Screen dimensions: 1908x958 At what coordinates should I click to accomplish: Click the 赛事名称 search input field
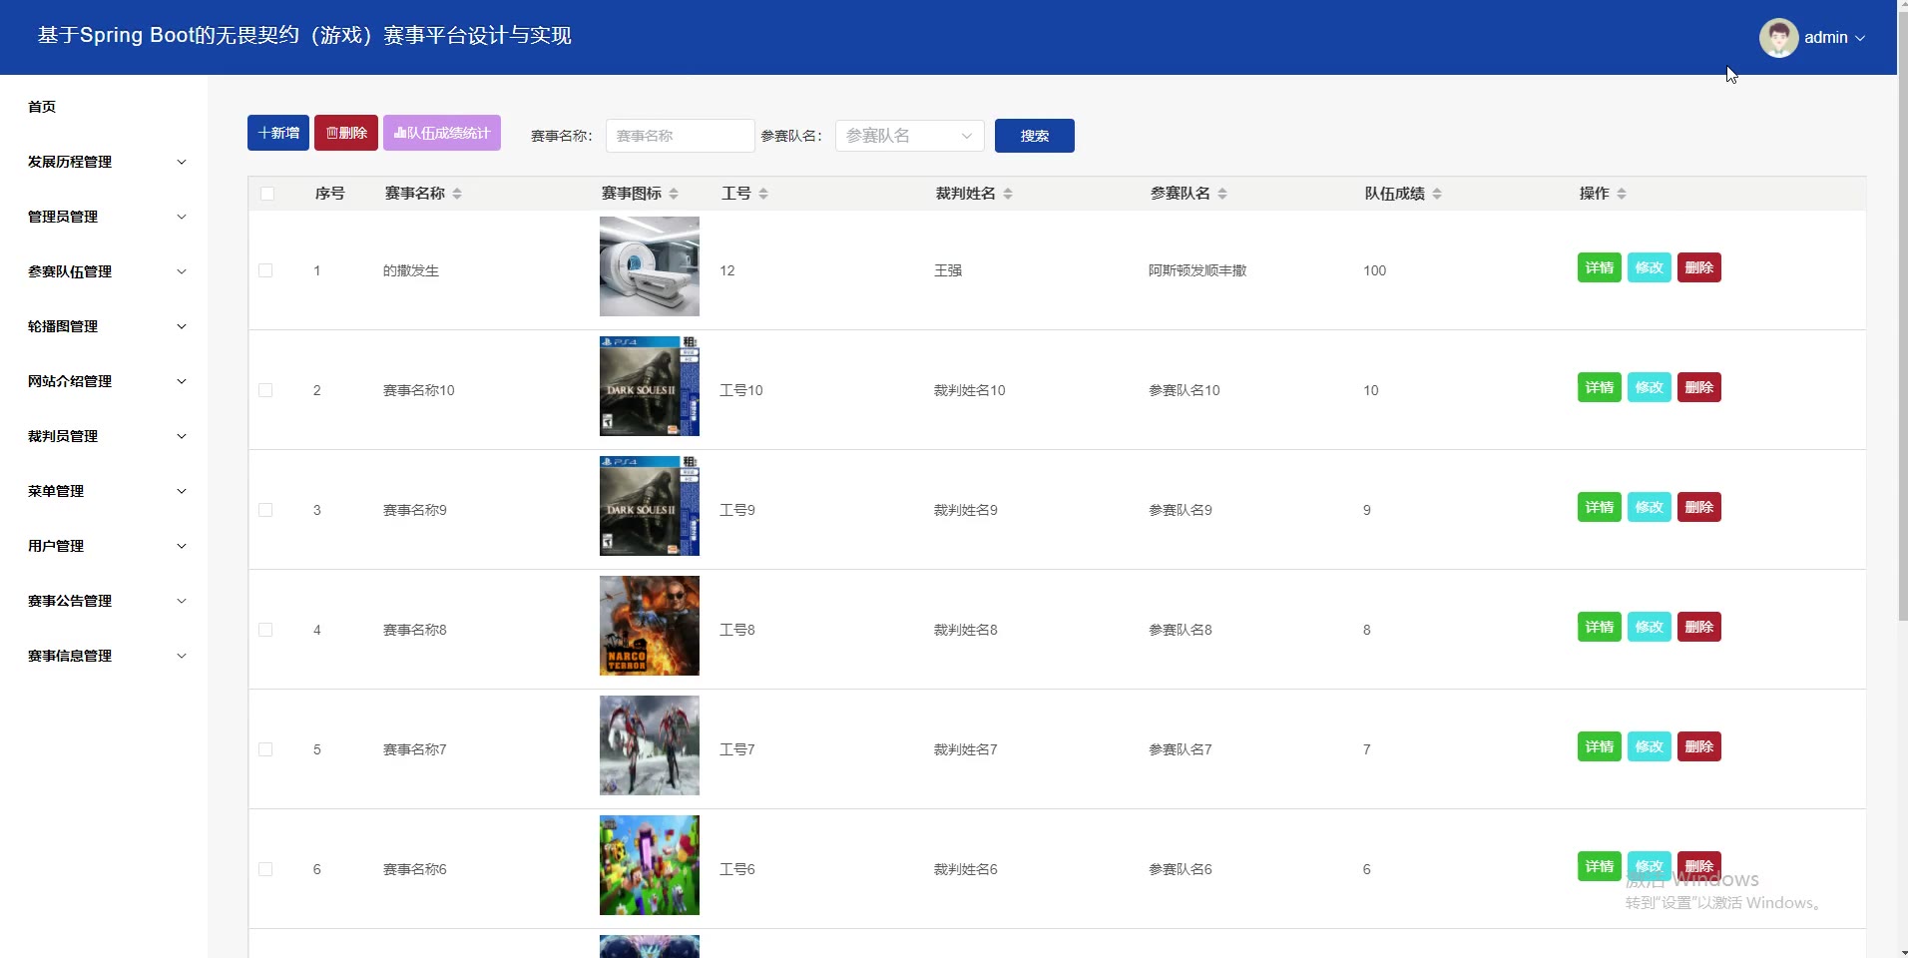point(680,136)
